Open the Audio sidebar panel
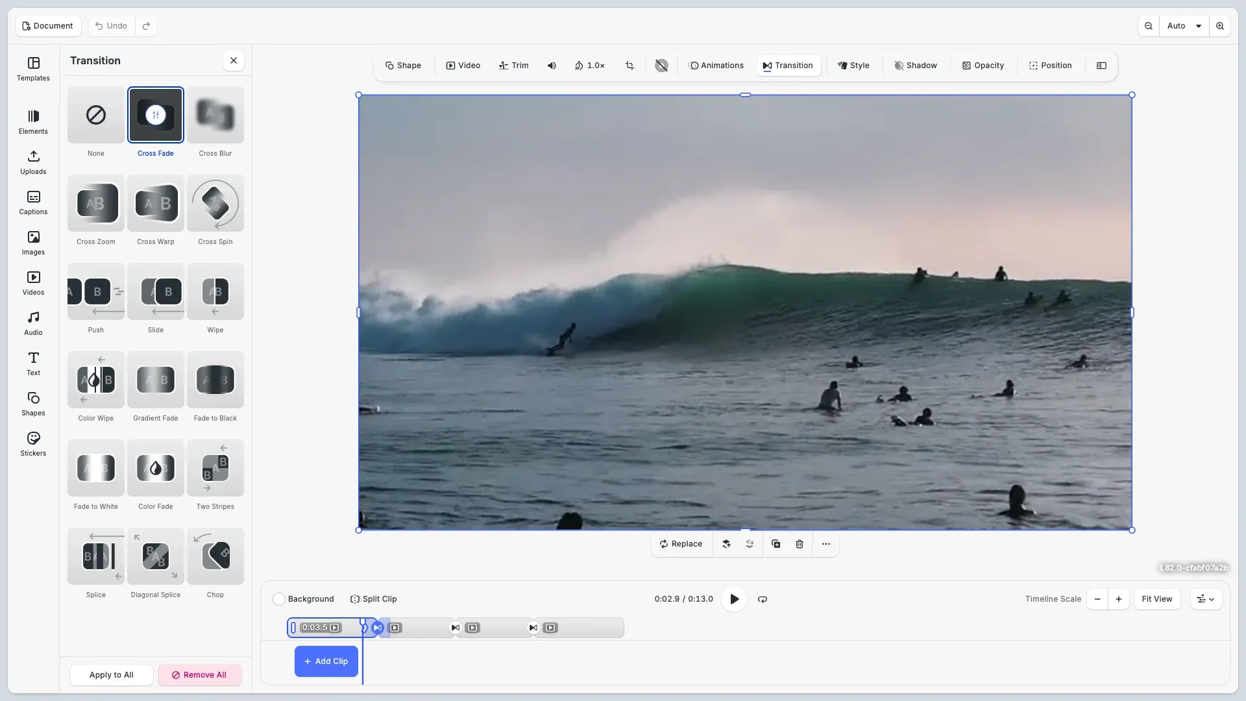This screenshot has width=1246, height=701. tap(33, 323)
